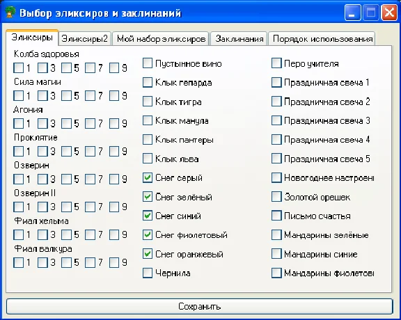Check level 5 under Колба здоровья
The height and width of the screenshot is (320, 401).
click(66, 68)
